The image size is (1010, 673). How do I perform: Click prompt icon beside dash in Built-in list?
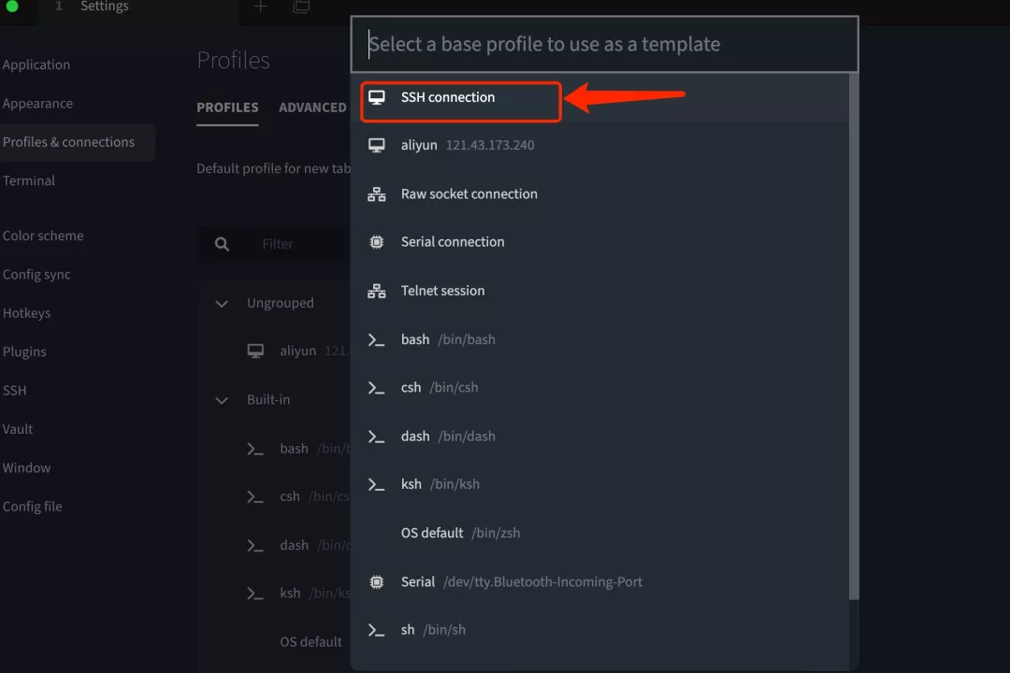(255, 546)
